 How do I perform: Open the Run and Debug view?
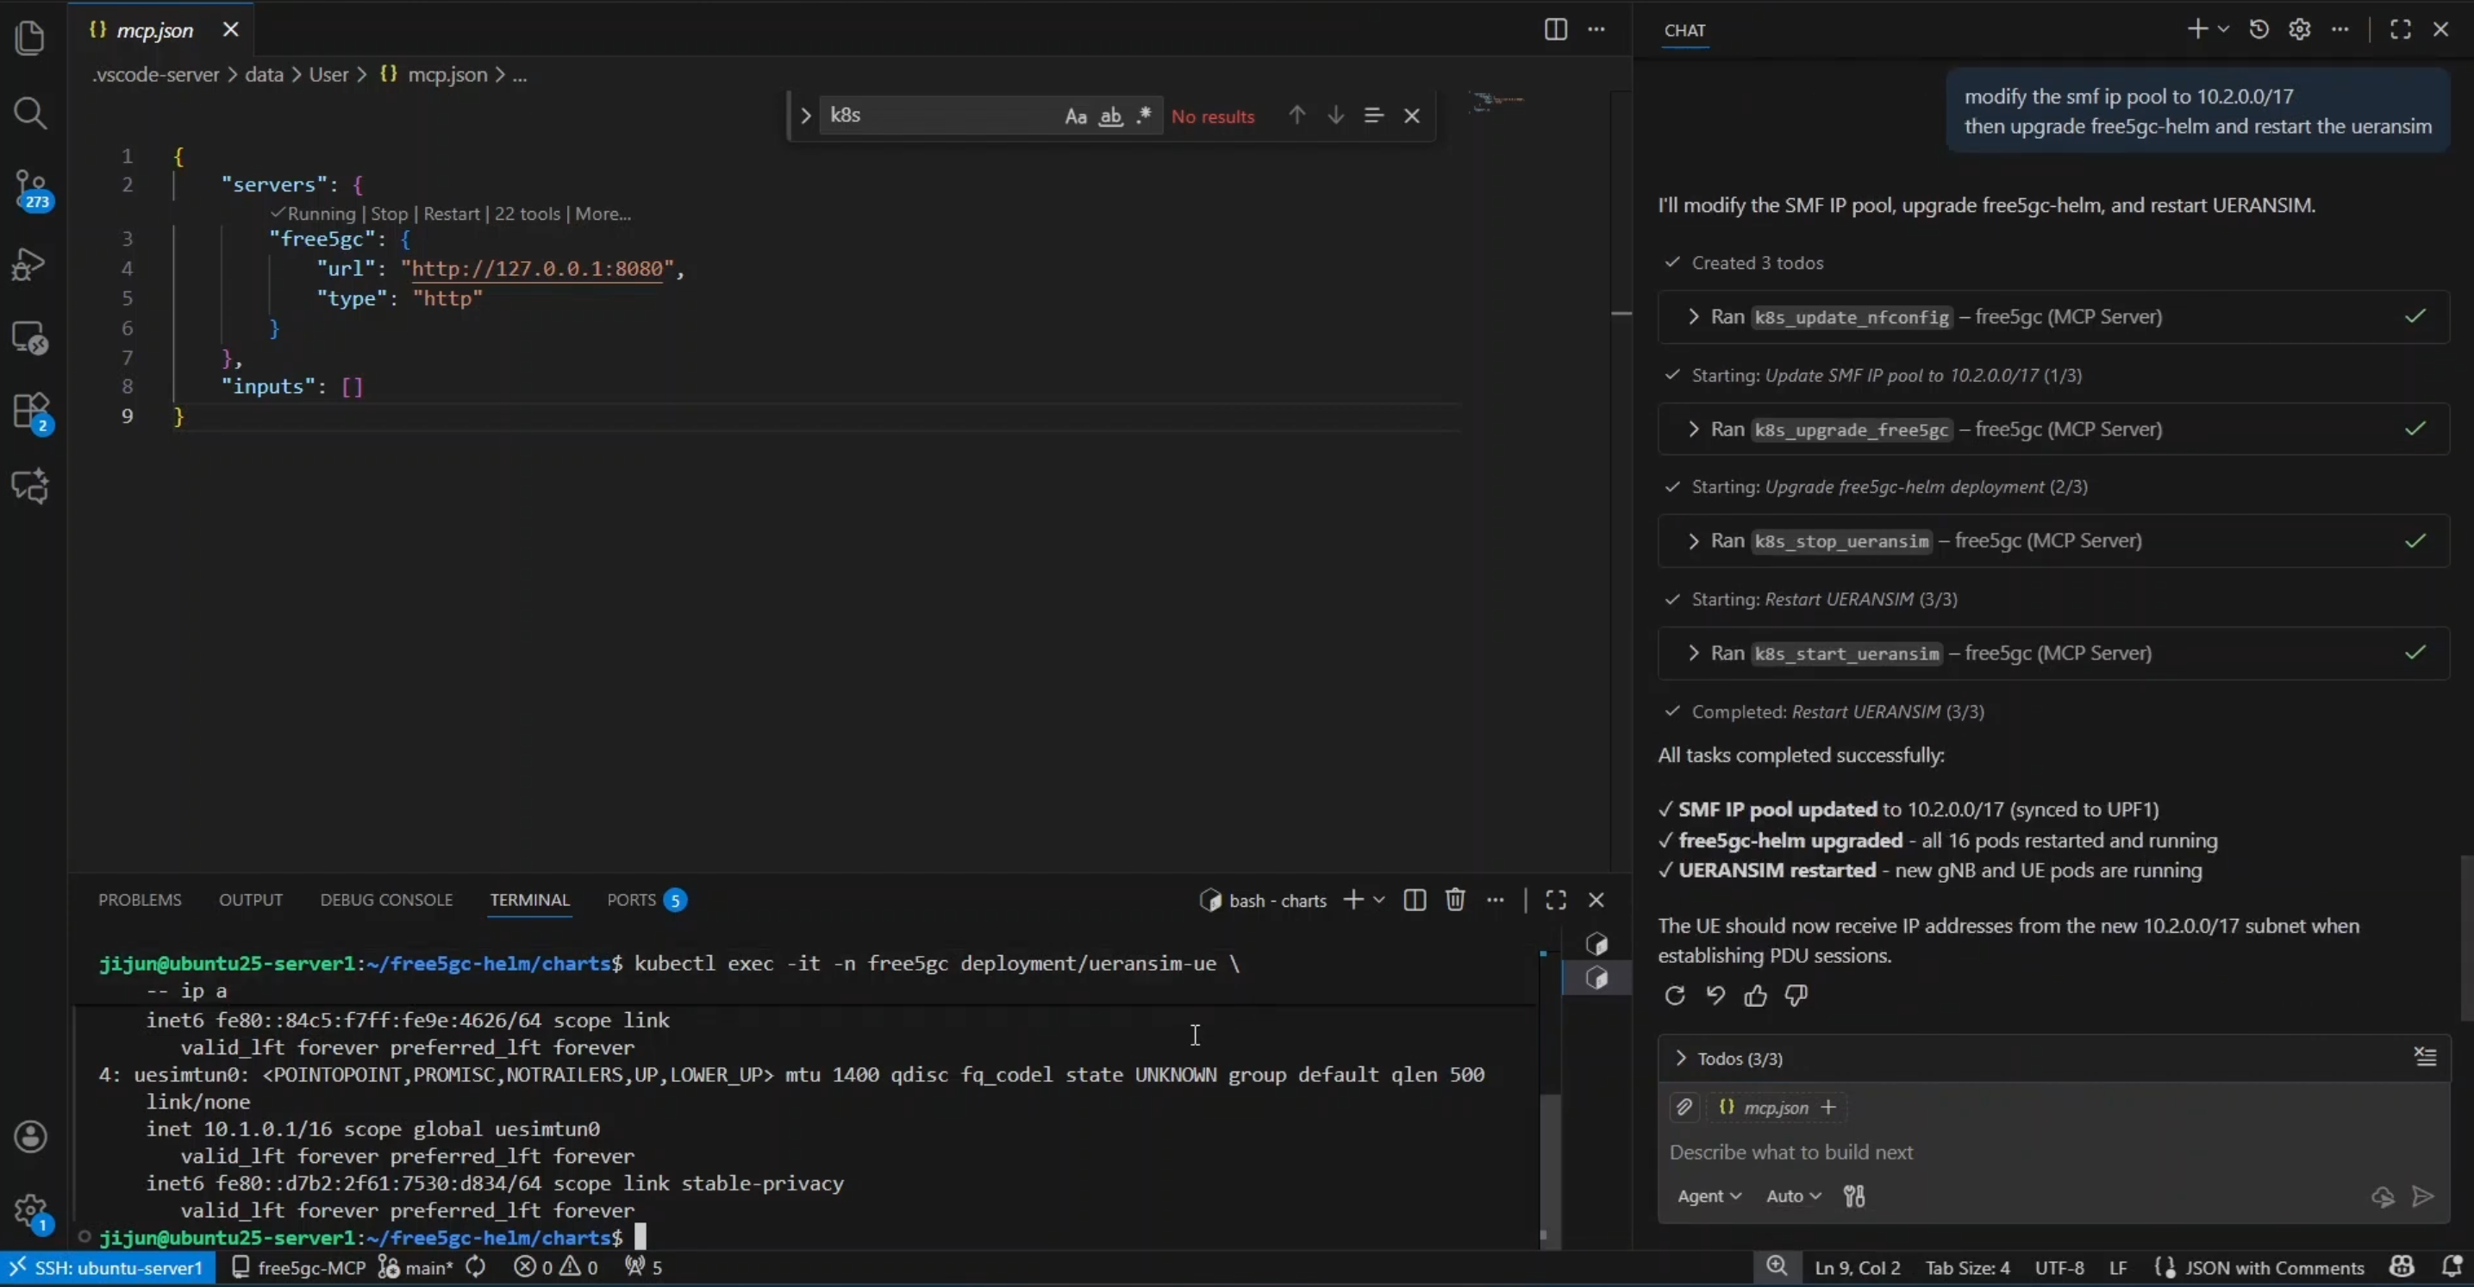click(32, 263)
